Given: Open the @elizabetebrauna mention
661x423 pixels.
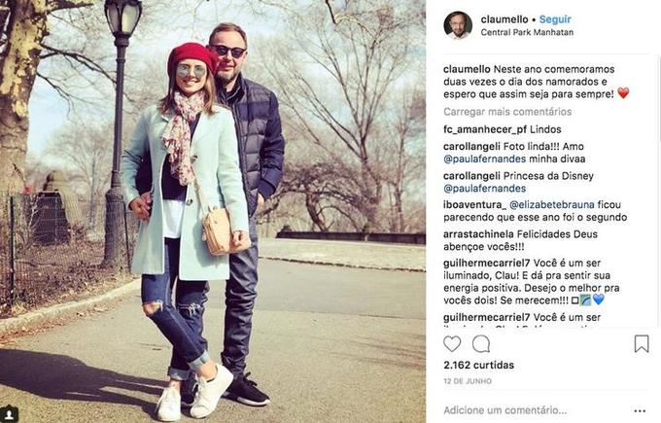Looking at the screenshot, I should pyautogui.click(x=552, y=205).
